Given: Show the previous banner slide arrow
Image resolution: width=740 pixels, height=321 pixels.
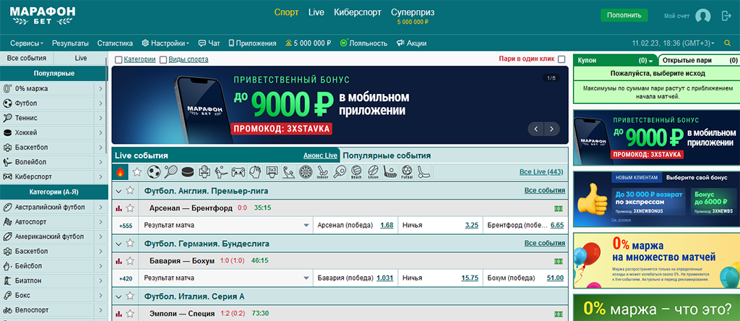Looking at the screenshot, I should pos(535,129).
